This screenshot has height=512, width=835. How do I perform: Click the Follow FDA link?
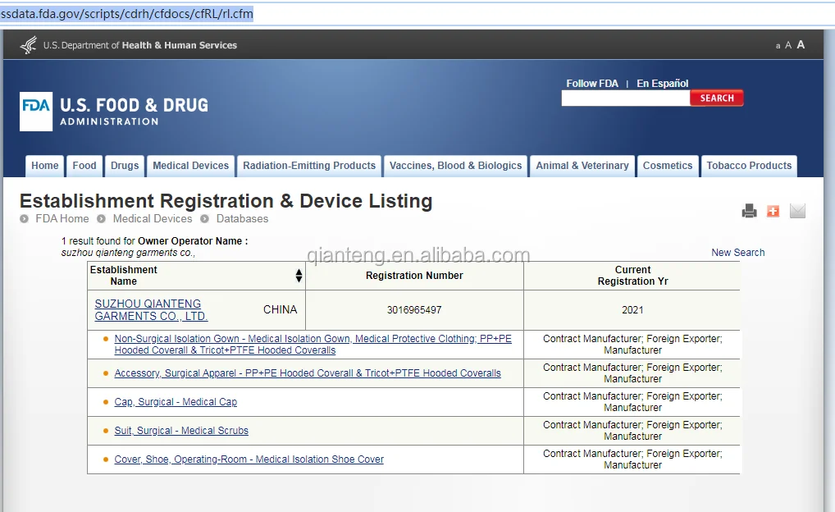coord(592,84)
